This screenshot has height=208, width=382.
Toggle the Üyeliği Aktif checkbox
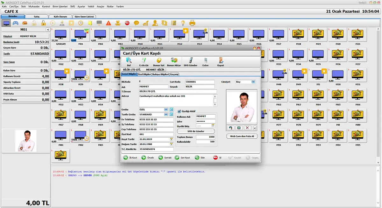tap(179, 111)
